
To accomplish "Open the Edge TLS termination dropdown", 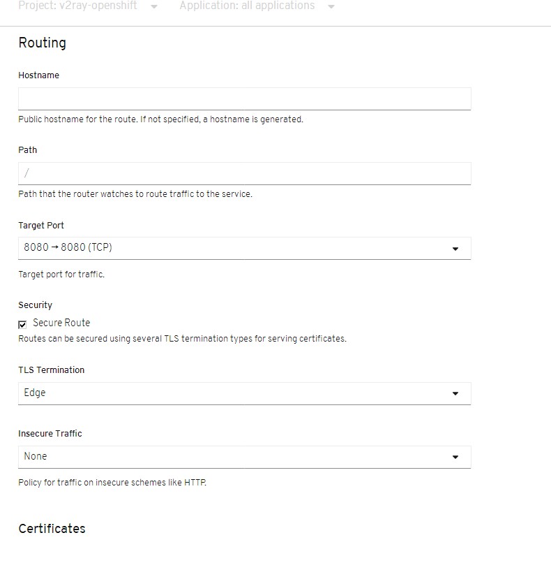I will click(x=245, y=393).
